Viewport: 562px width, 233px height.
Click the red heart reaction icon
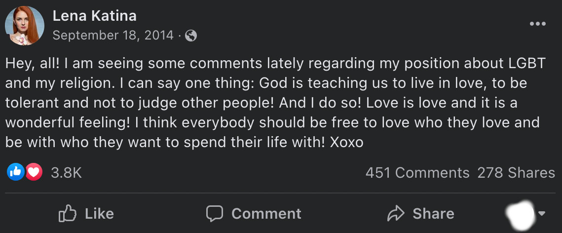pyautogui.click(x=34, y=172)
